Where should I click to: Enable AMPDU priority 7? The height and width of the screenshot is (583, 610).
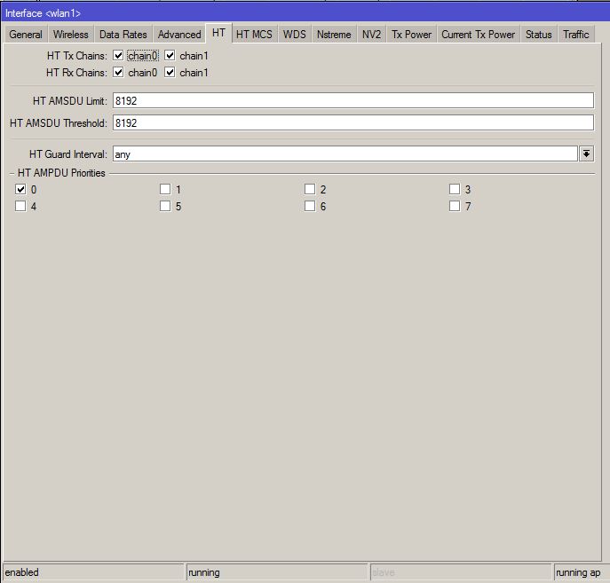455,206
